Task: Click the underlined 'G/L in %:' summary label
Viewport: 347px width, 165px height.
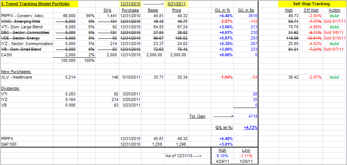Action: coord(224,127)
